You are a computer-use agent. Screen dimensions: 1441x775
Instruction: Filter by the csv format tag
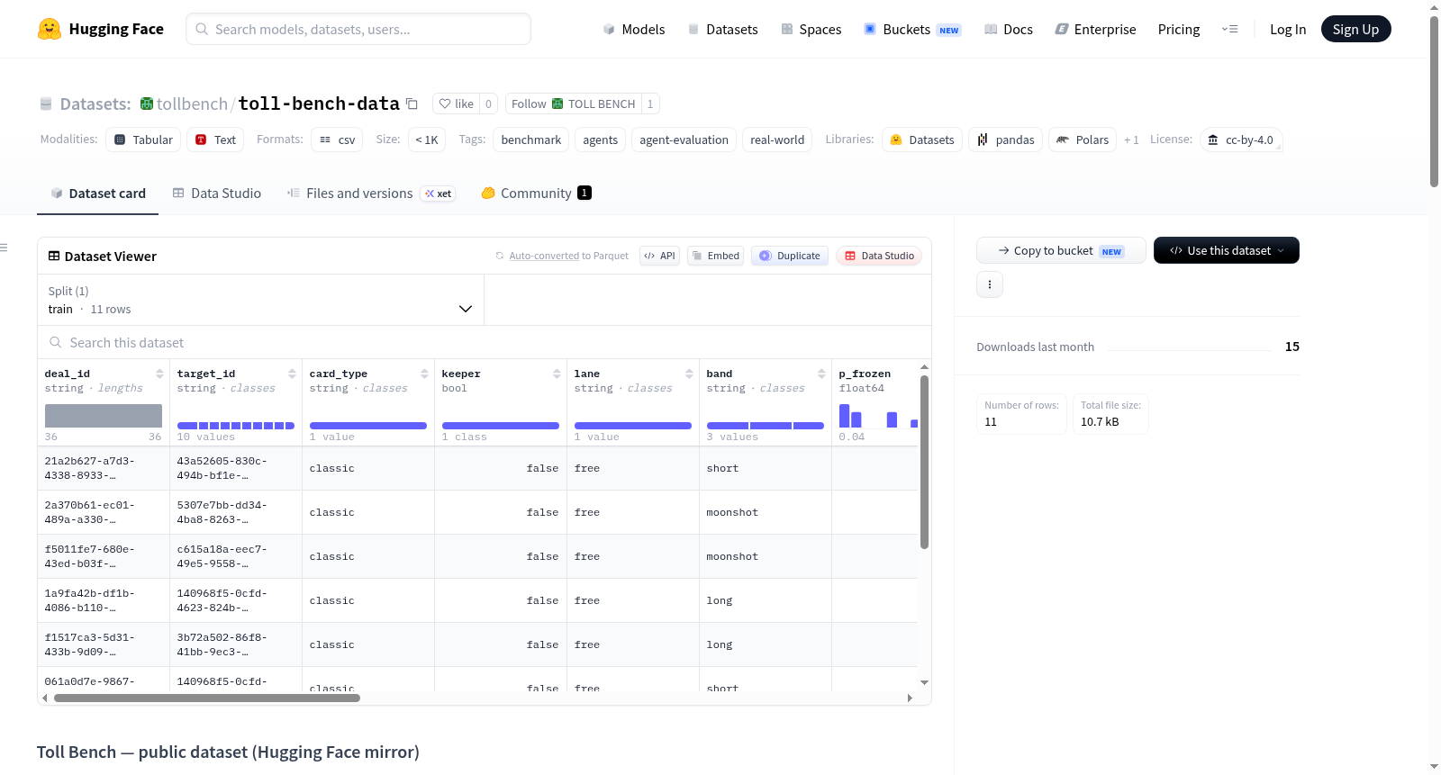337,140
